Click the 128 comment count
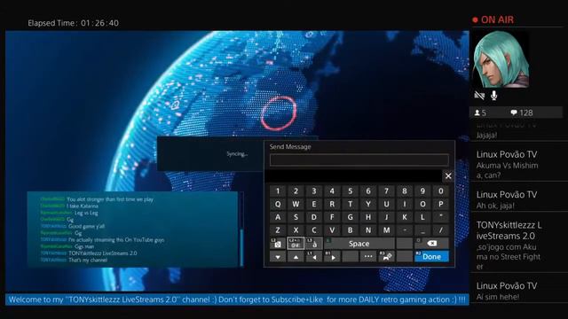This screenshot has height=319, width=568. point(526,113)
